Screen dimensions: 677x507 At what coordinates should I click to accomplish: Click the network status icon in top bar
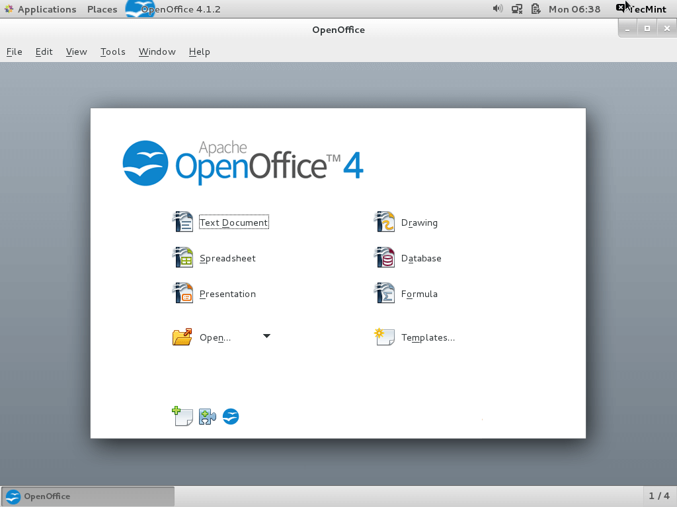517,9
